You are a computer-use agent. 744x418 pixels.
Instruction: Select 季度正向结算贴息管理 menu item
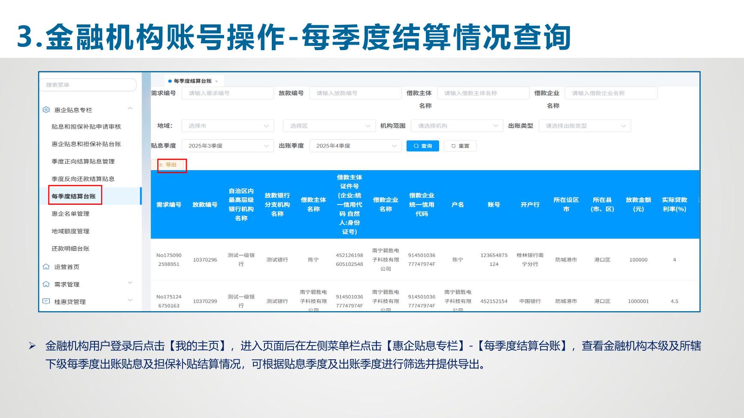[83, 161]
